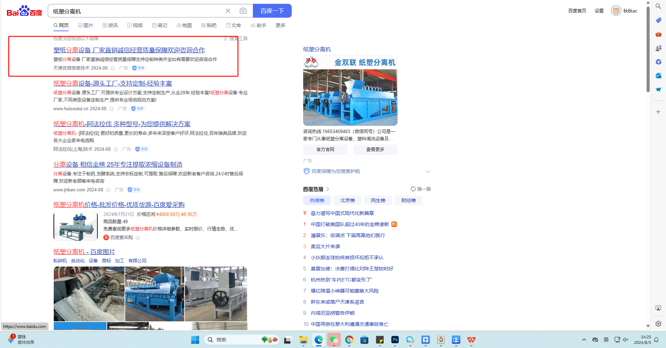Open the notification bell in system tray
The image size is (666, 348).
click(x=656, y=340)
